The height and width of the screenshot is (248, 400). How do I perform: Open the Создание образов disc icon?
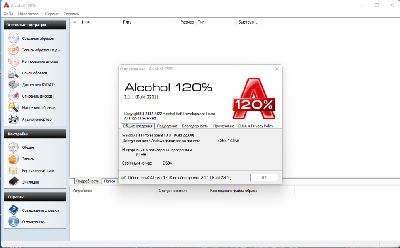click(13, 38)
